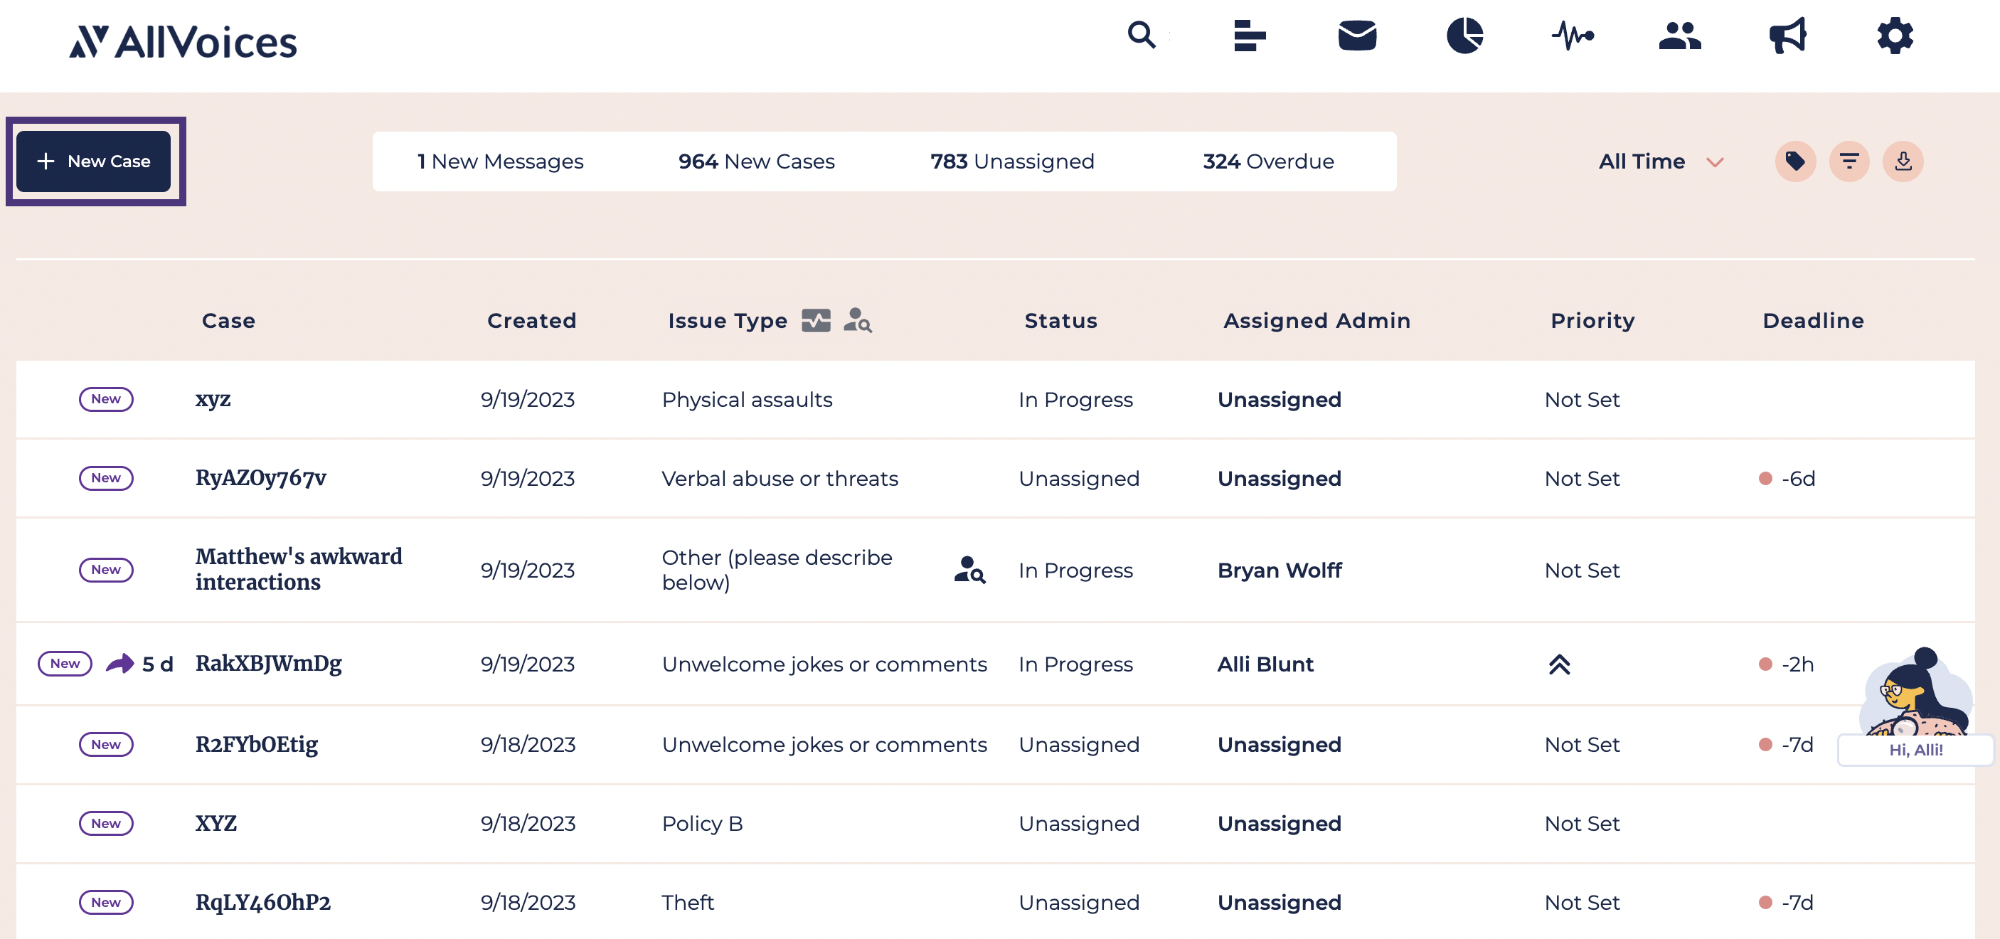Click the download export icon on the right
2000x939 pixels.
point(1903,161)
